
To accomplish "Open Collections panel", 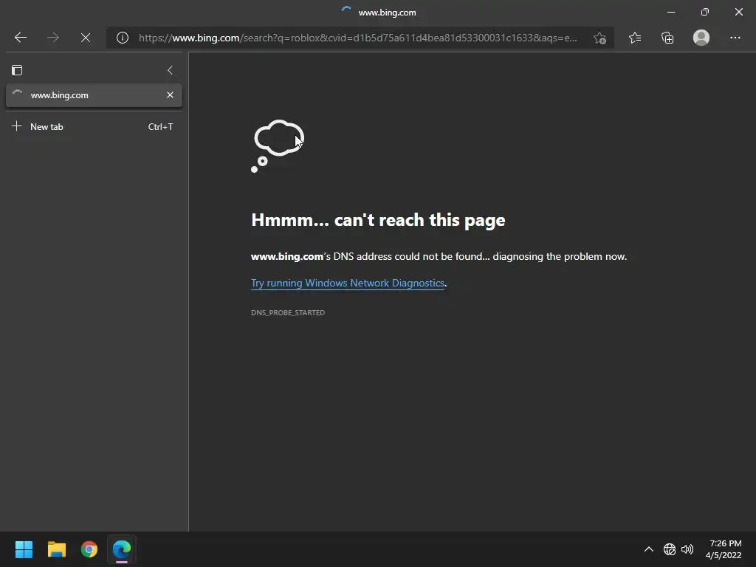I will [667, 38].
